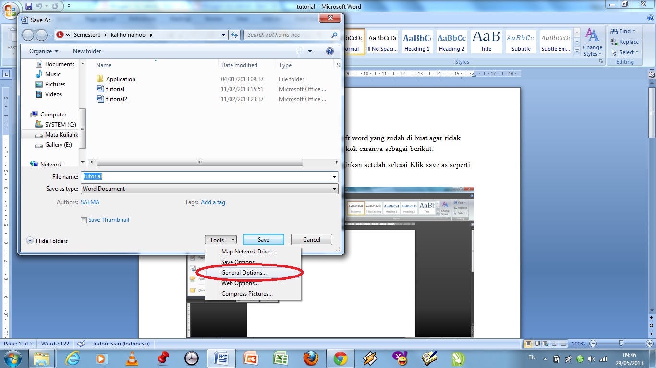
Task: Choose Web Options from Tools menu
Action: coord(253,283)
